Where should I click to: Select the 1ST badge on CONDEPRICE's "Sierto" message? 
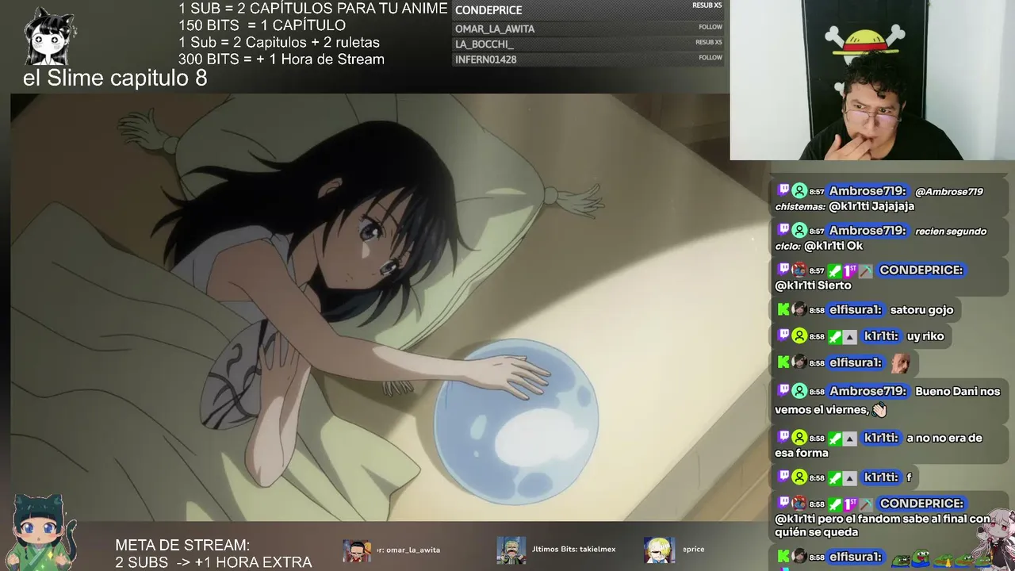click(x=849, y=270)
